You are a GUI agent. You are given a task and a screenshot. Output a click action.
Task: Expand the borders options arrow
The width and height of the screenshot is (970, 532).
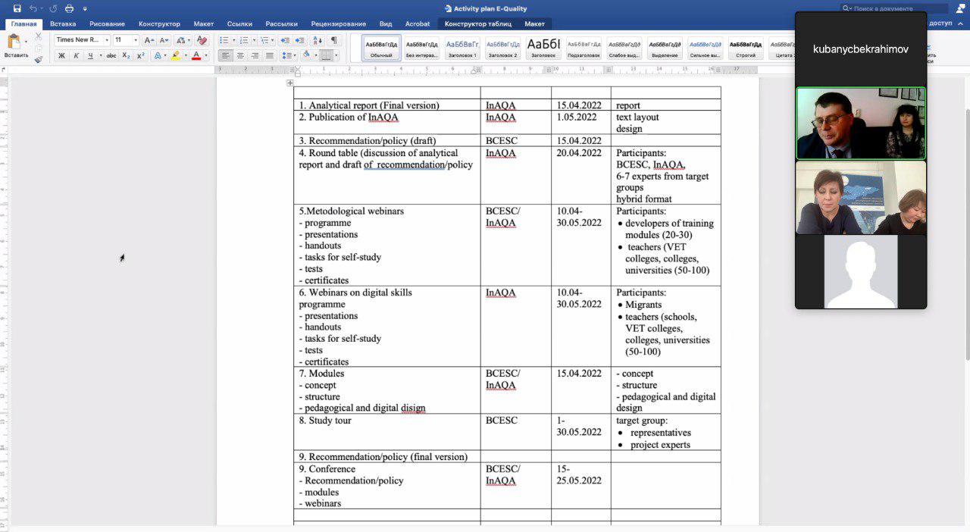click(337, 55)
